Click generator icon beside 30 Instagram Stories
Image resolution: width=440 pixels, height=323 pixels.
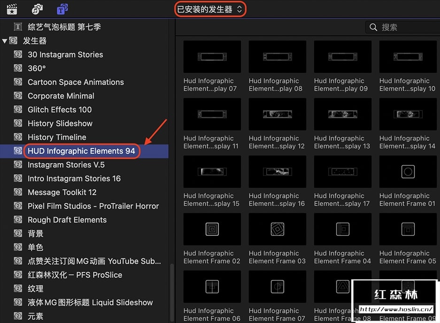18,54
